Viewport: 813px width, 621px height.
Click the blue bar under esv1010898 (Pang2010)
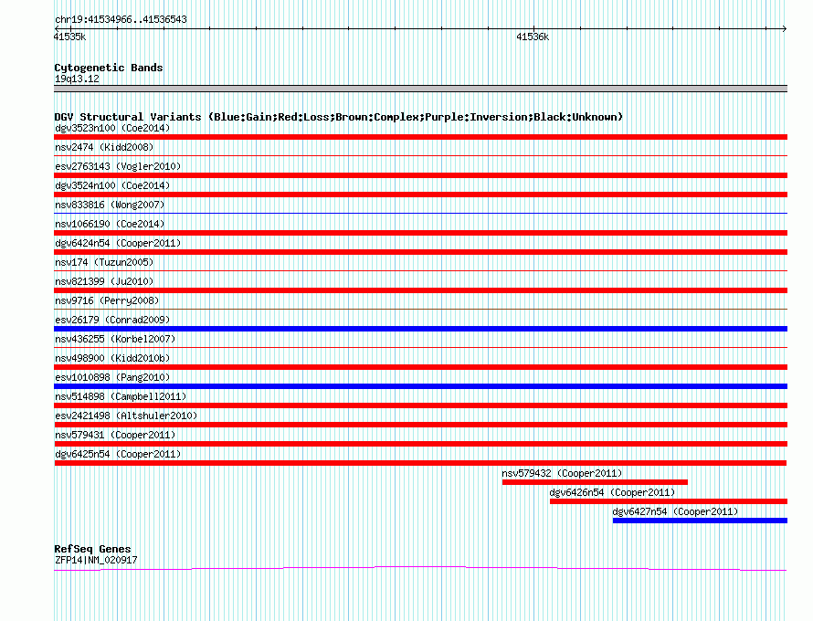pyautogui.click(x=420, y=386)
